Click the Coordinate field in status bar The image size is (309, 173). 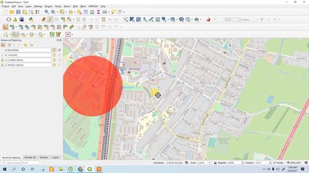point(174,163)
